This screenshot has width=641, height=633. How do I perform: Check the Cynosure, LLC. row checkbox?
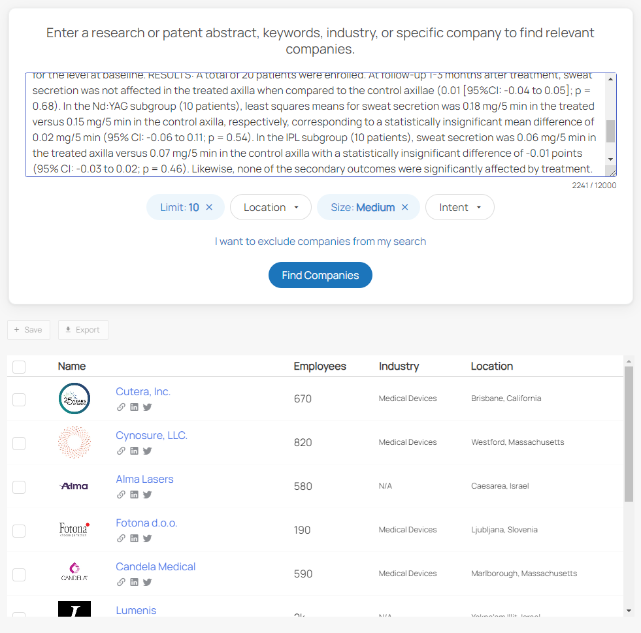(19, 444)
